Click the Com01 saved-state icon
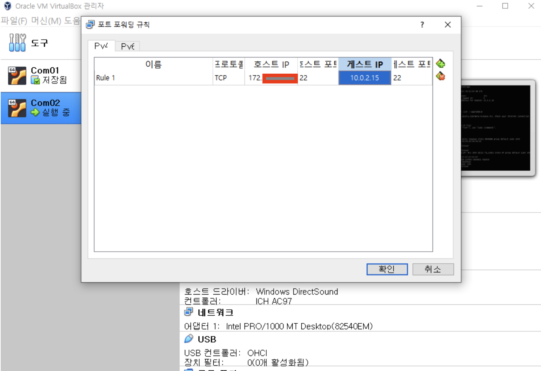Screen dimensions: 541x371 [x=35, y=80]
